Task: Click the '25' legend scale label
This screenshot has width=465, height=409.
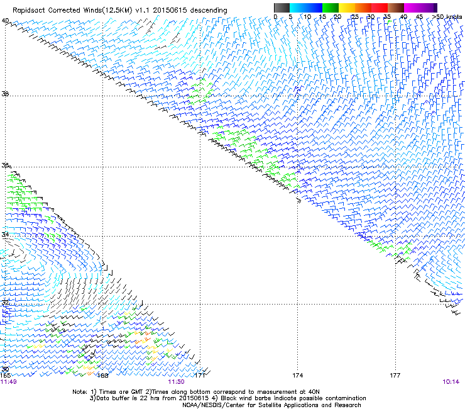Action: point(354,16)
